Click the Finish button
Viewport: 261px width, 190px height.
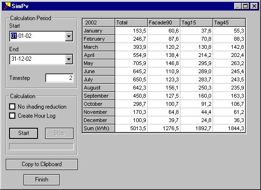tap(41, 179)
